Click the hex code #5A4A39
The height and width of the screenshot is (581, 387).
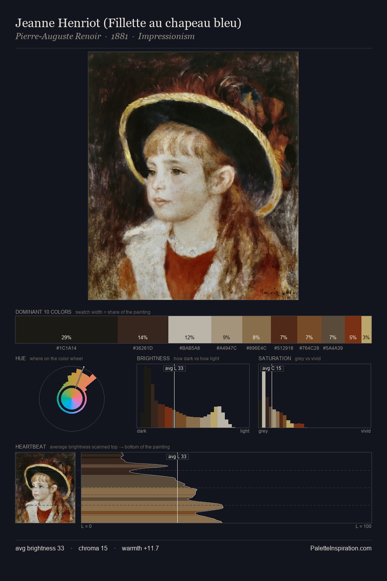click(333, 348)
